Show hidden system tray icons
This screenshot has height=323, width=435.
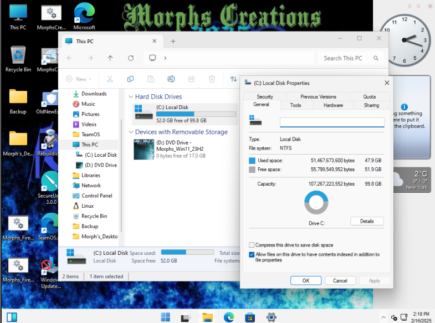point(383,317)
